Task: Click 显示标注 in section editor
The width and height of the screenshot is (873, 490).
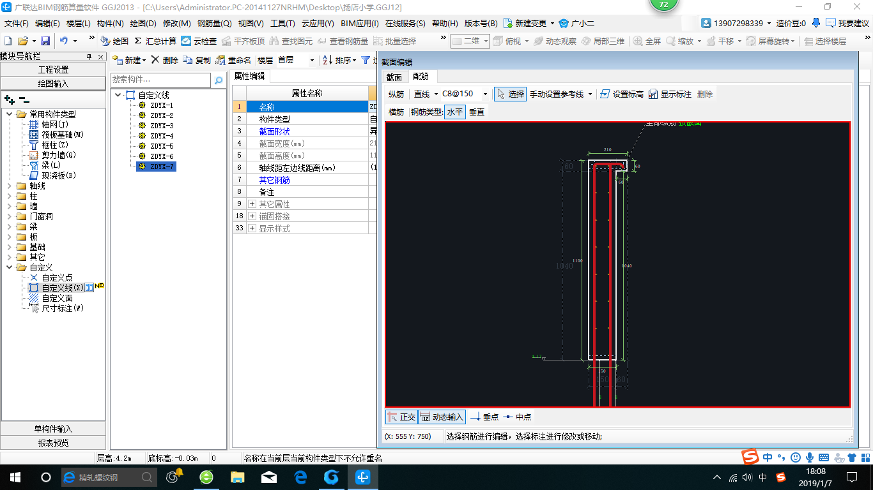Action: coord(670,94)
